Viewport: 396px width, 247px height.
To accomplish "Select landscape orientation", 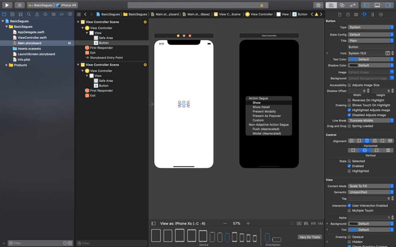I will coord(277,239).
